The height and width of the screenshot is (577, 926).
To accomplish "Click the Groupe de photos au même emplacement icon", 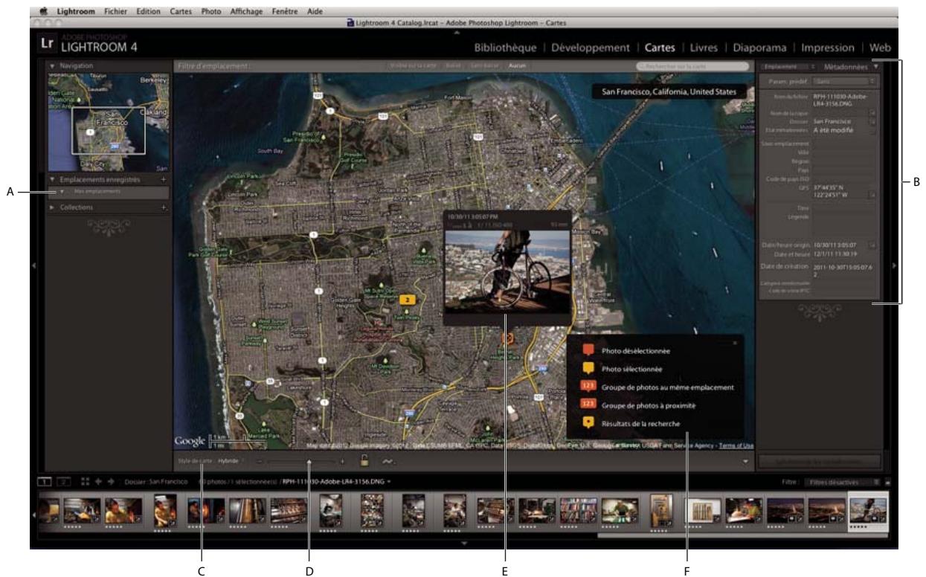I will coord(588,387).
